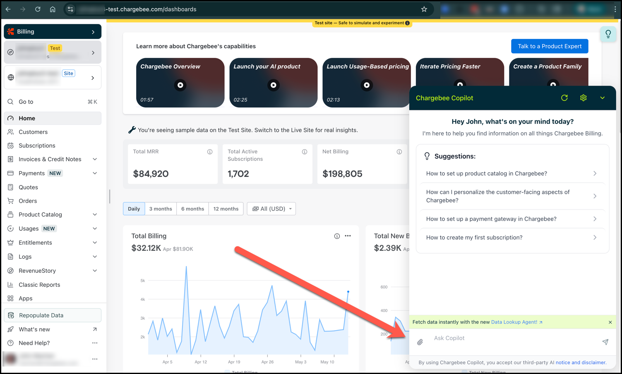Dismiss the Data Lookup Agent banner
Image resolution: width=622 pixels, height=374 pixels.
pos(610,322)
